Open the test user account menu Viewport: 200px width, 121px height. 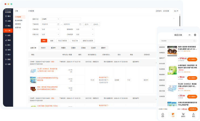(x=176, y=11)
